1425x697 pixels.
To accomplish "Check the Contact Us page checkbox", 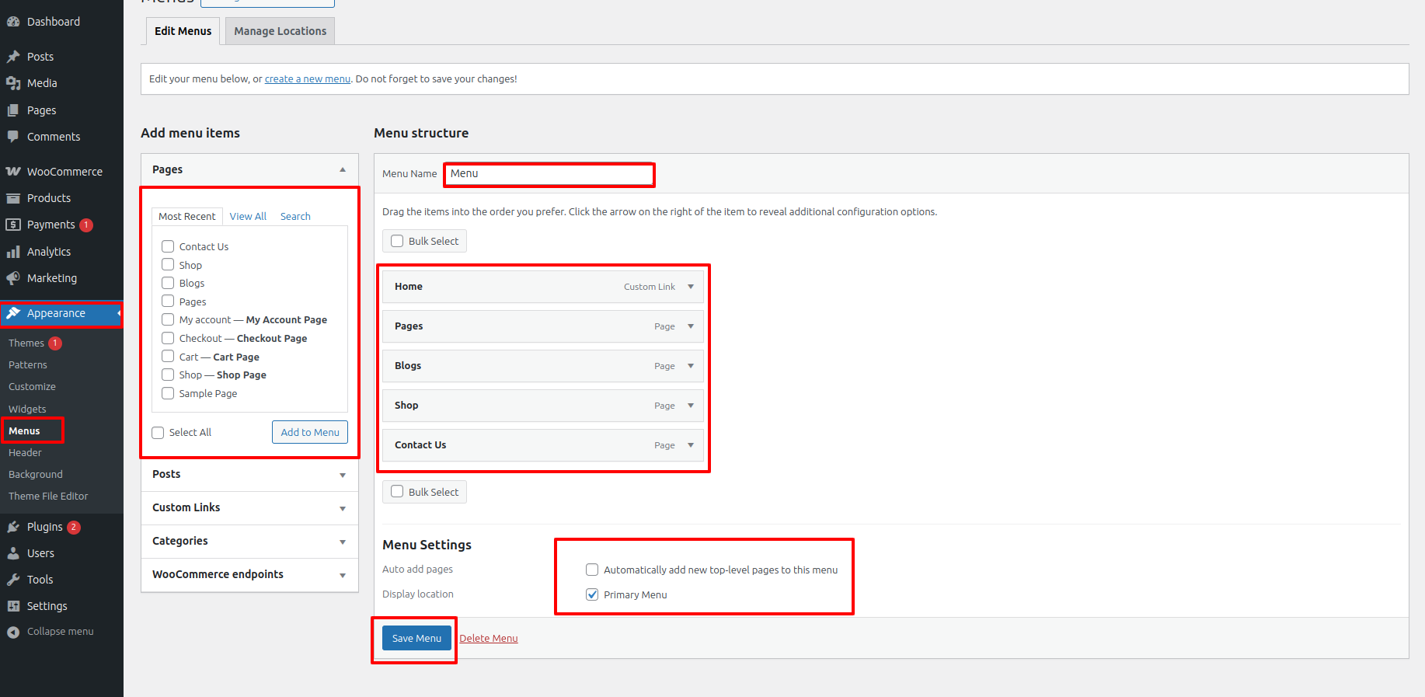I will pyautogui.click(x=168, y=246).
